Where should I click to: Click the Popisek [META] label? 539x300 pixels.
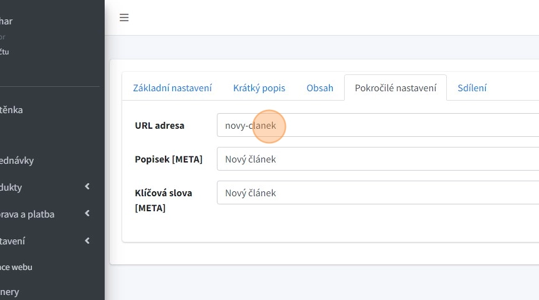[169, 159]
